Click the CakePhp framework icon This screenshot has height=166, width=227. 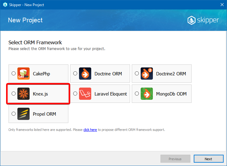[x=23, y=74]
